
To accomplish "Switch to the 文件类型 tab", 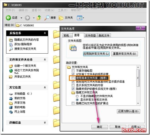I will (x=90, y=36).
